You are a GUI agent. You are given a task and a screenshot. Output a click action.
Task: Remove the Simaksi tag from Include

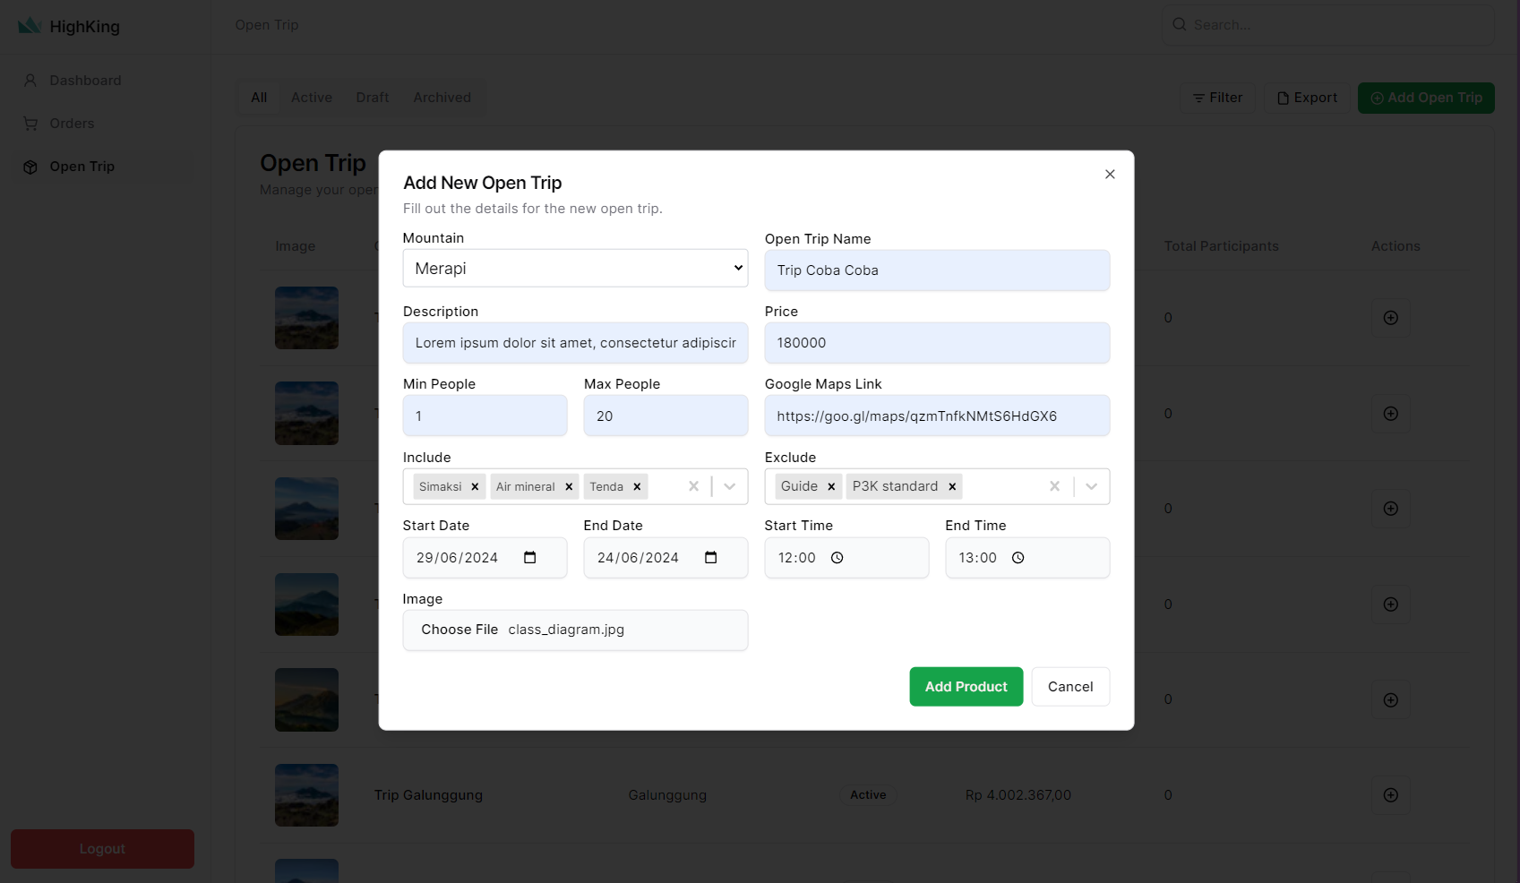(x=475, y=487)
